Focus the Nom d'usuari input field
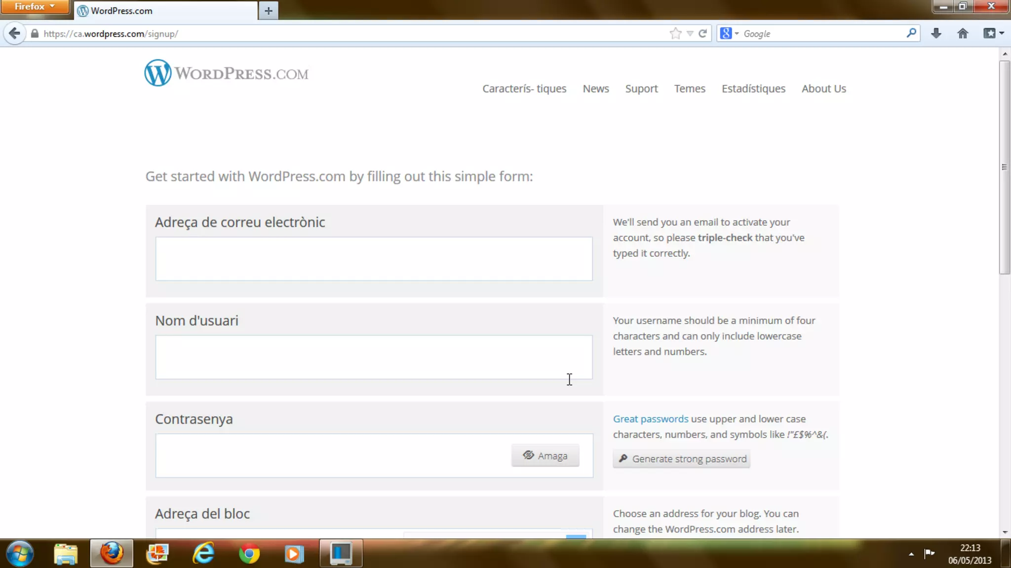Screen dimensions: 1011x568 coord(374,357)
